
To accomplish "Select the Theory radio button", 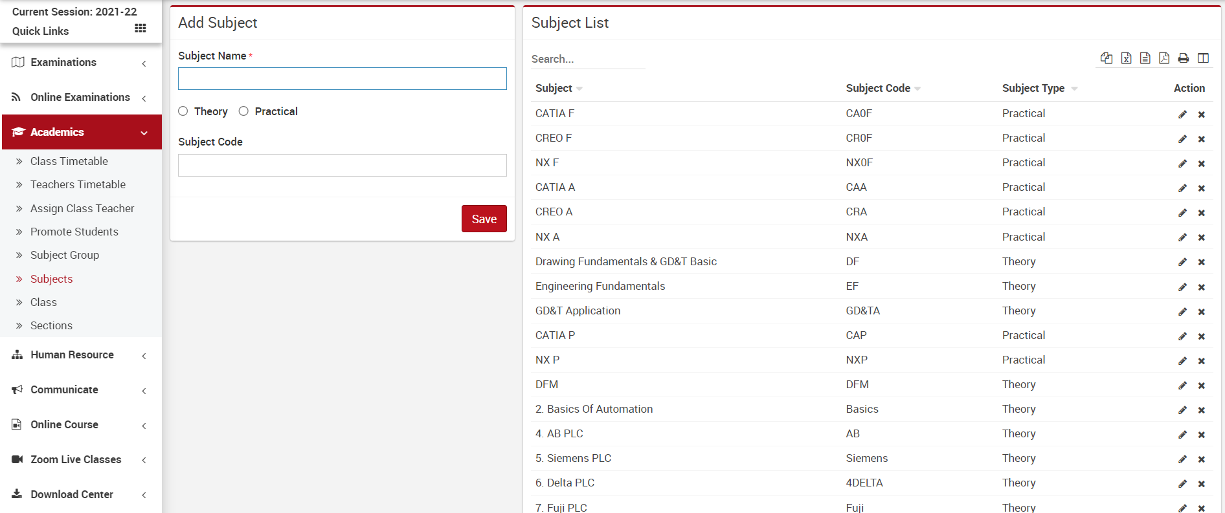I will coord(183,111).
